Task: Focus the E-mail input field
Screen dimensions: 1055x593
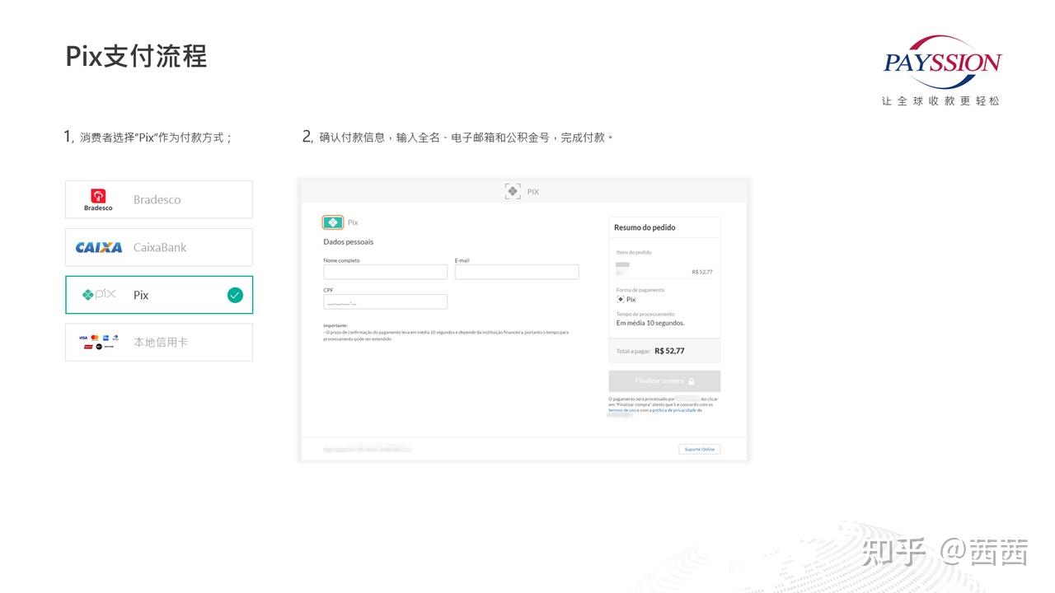Action: [x=517, y=272]
